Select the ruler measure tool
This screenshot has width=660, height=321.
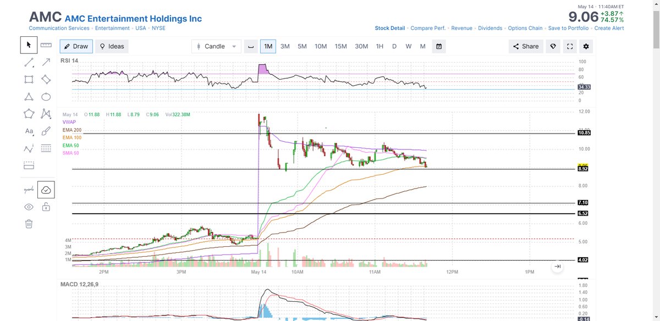(x=46, y=45)
